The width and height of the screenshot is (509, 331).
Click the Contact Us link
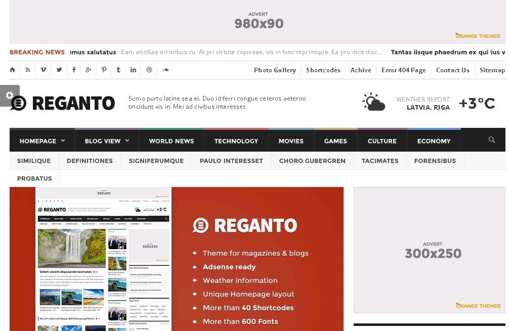tap(452, 70)
